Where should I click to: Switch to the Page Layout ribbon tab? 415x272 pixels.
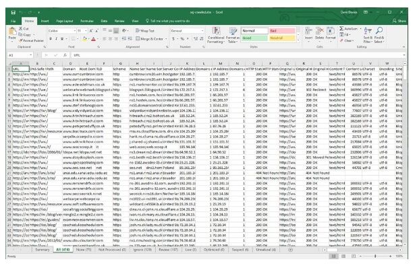click(x=65, y=21)
